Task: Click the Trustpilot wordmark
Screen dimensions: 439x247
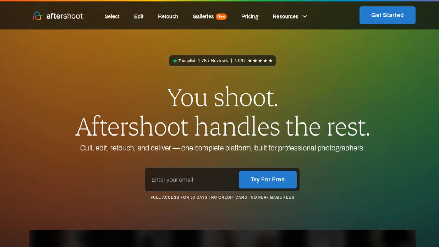Action: coord(187,61)
